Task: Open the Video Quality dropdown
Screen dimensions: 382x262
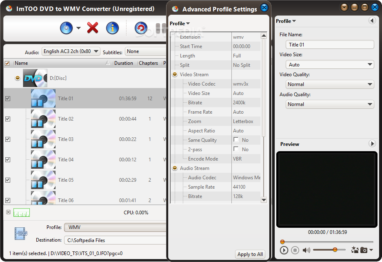Action: click(x=330, y=84)
